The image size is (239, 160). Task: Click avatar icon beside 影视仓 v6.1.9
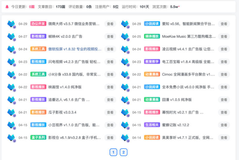12,138
